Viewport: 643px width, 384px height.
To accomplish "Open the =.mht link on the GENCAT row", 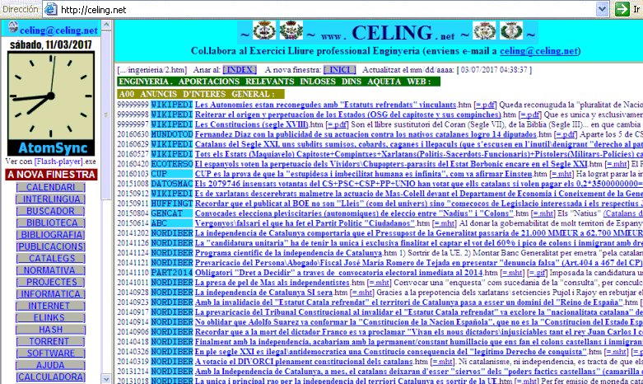I will point(543,213).
